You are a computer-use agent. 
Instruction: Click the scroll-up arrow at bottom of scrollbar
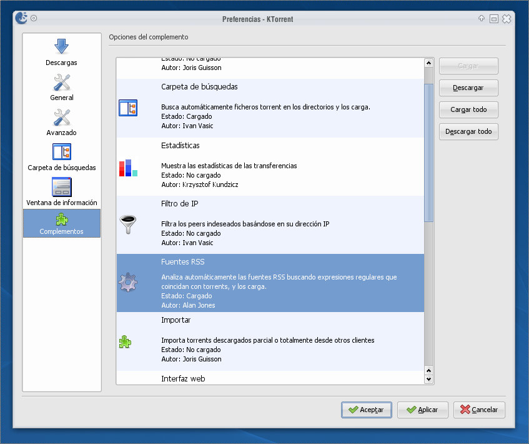428,371
